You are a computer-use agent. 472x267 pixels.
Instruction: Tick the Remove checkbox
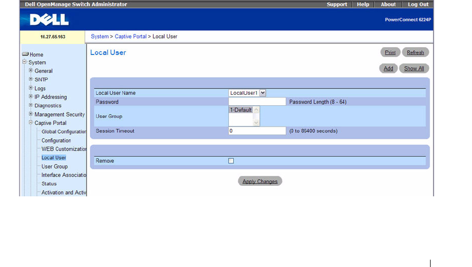click(231, 161)
